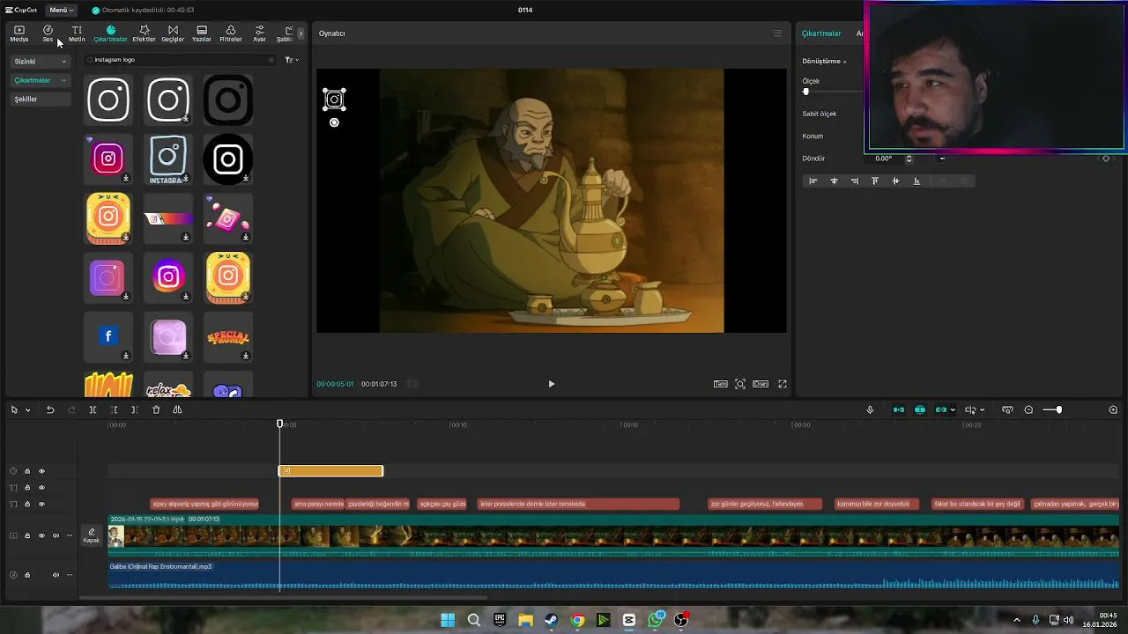Adjust the Ölçek scale slider

[805, 92]
